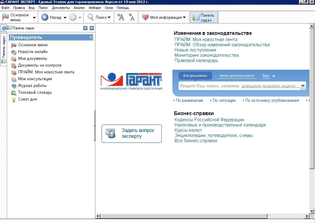Select Акты органов власти search tab
Screen dimensions: 315x223
(237, 76)
